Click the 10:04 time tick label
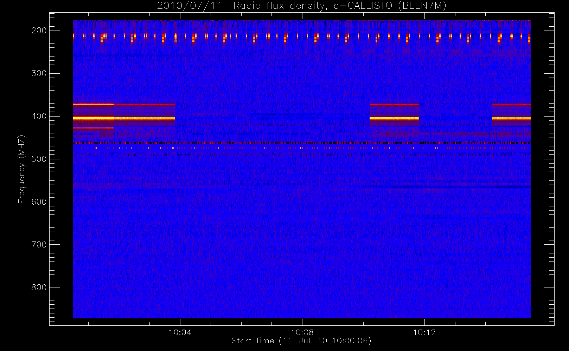The image size is (569, 351). [x=180, y=332]
